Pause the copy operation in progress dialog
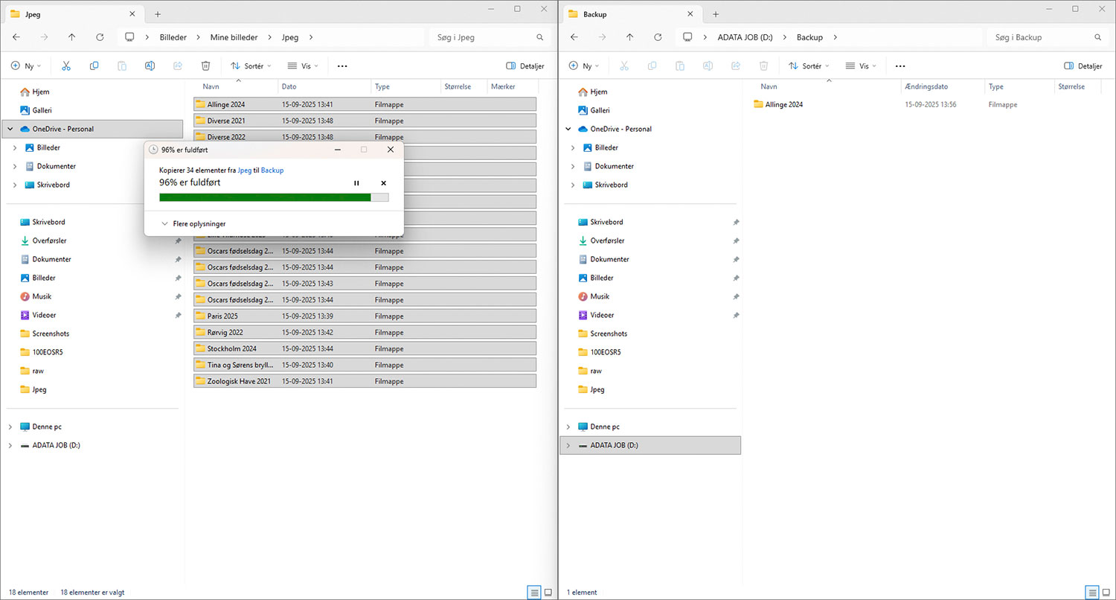The width and height of the screenshot is (1116, 600). click(x=356, y=183)
